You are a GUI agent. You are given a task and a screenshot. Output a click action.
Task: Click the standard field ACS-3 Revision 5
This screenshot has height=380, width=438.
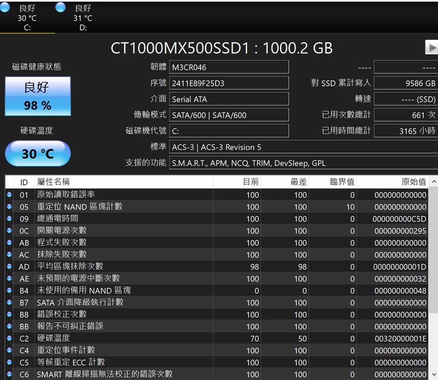pos(304,147)
